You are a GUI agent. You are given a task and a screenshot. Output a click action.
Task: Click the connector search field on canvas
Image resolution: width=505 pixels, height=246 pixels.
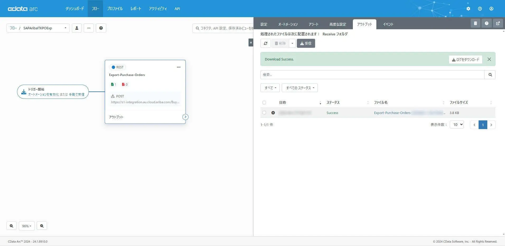223,28
